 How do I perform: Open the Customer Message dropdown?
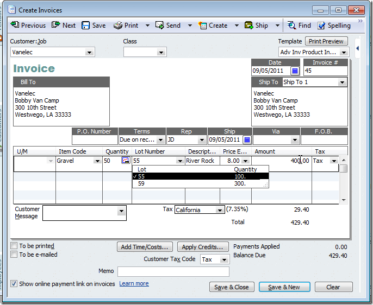pos(121,211)
